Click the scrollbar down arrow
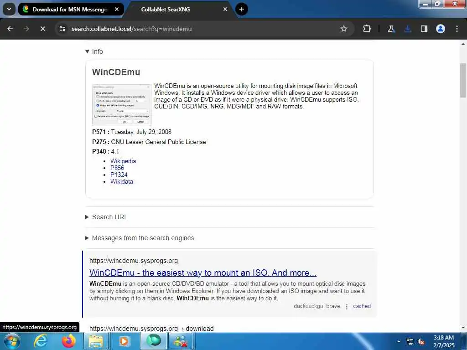467x350 pixels. click(x=463, y=328)
